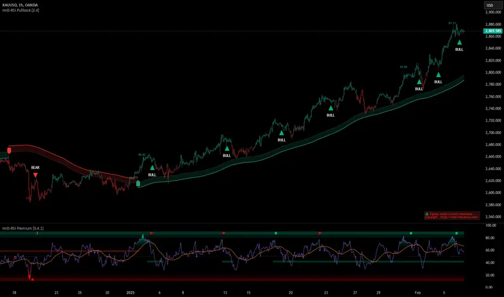Select the mrD-RSI Premium [5.4.1] indicator legend

click(x=23, y=228)
